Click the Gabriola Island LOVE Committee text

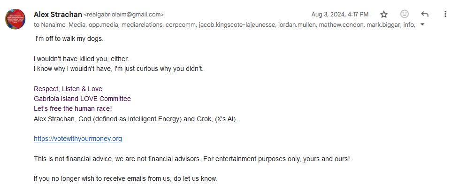(82, 99)
